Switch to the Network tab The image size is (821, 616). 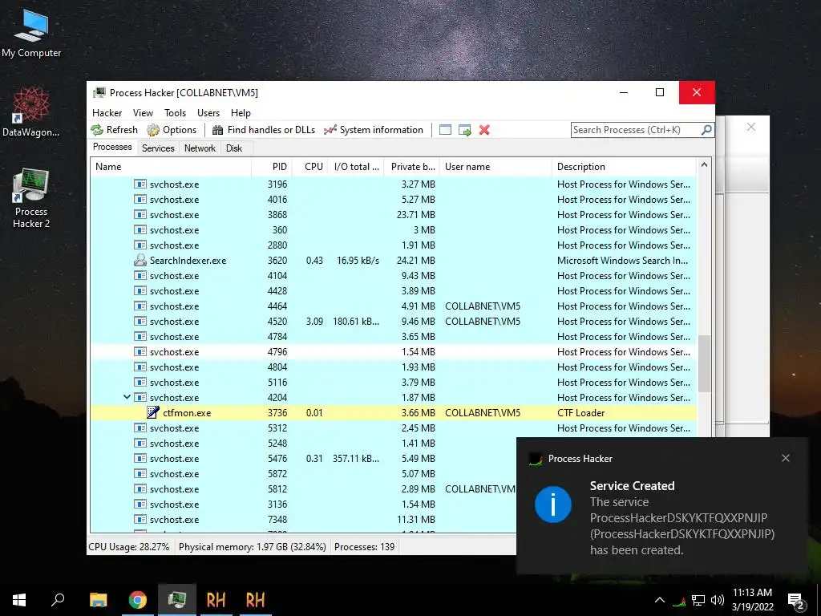(x=200, y=148)
